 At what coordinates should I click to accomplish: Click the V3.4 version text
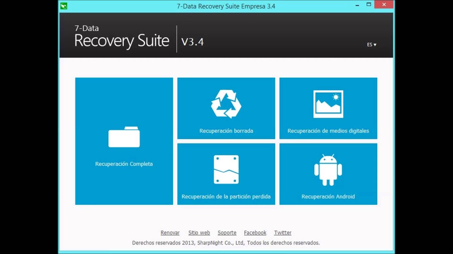point(193,42)
